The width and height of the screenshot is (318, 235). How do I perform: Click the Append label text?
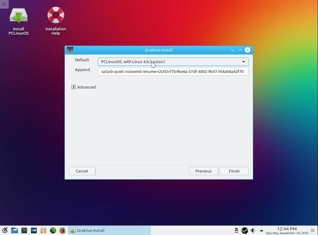[x=82, y=70]
